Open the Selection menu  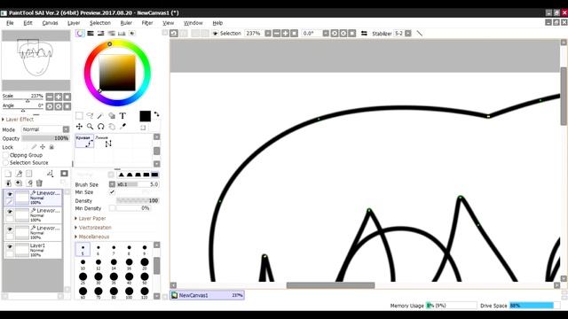click(x=100, y=23)
